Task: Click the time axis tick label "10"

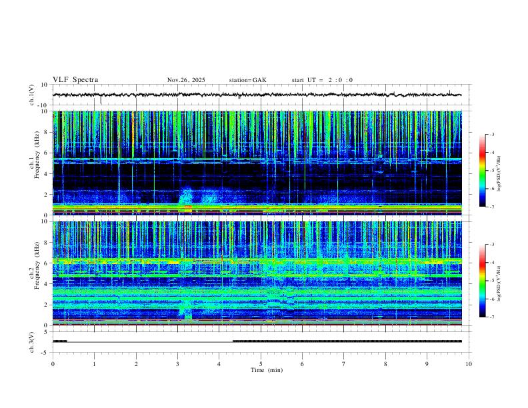Action: coord(469,364)
